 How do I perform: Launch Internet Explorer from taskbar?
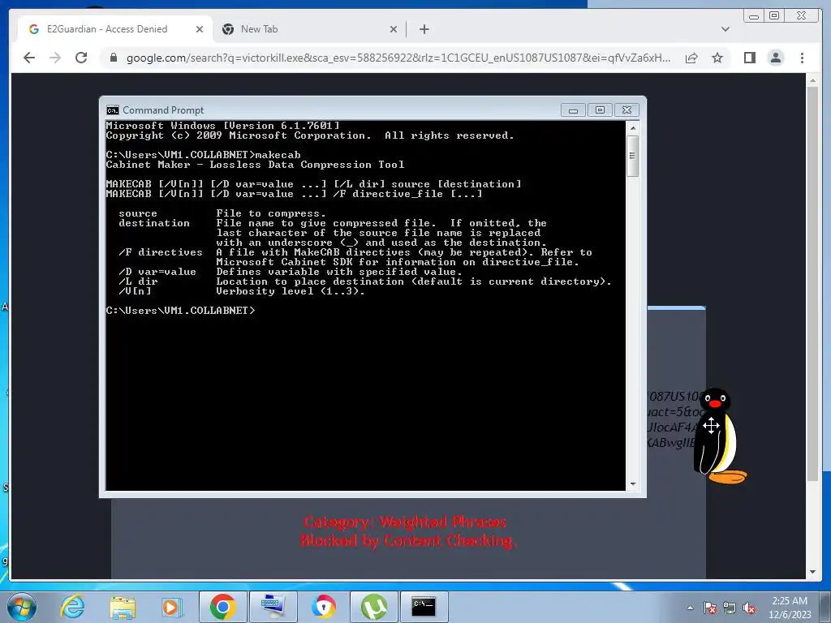[x=72, y=607]
